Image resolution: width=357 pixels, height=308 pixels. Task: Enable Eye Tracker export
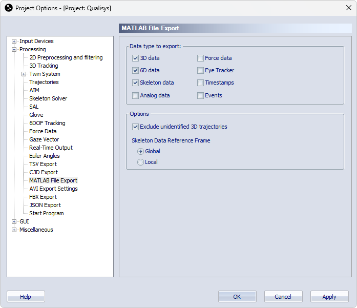click(x=200, y=70)
